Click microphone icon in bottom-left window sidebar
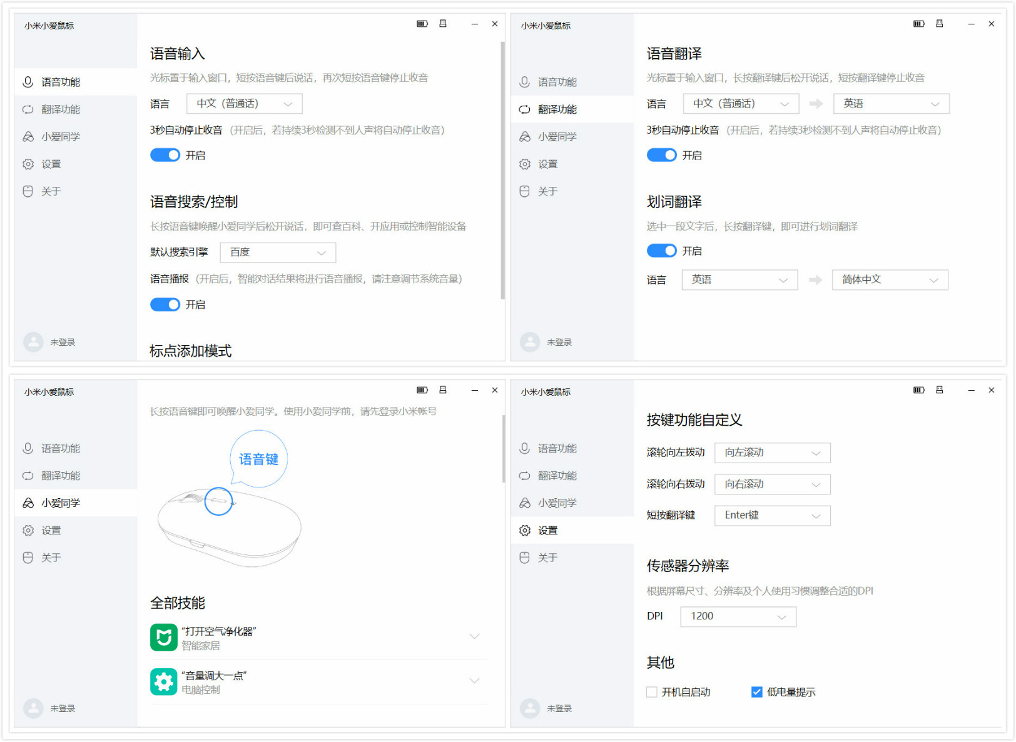1016x742 pixels. [28, 448]
